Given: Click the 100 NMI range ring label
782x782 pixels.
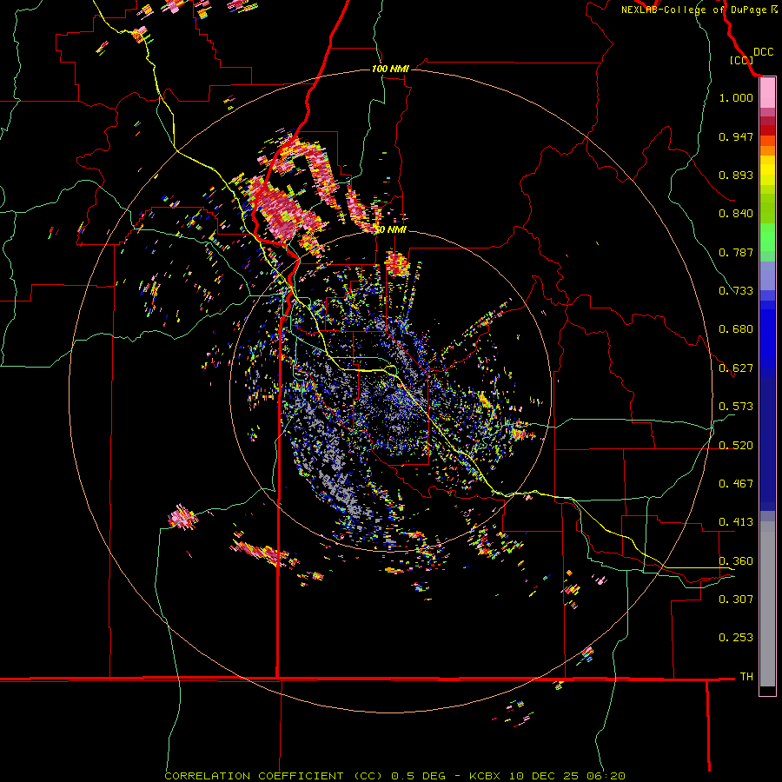Looking at the screenshot, I should click(x=390, y=69).
